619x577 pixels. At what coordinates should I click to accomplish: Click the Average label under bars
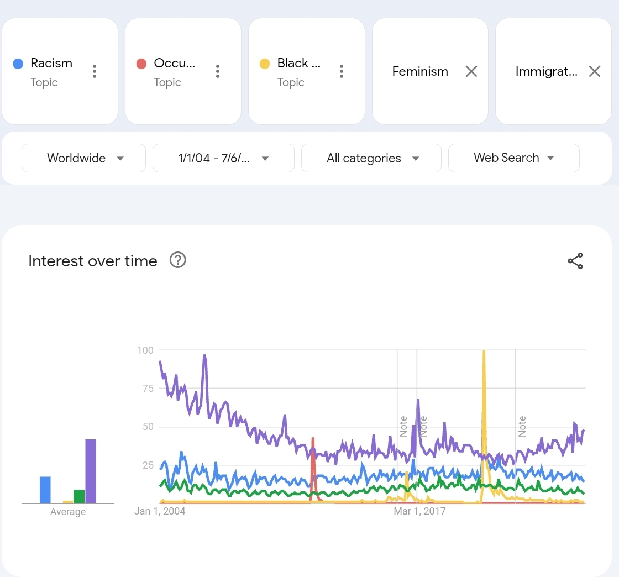click(68, 511)
